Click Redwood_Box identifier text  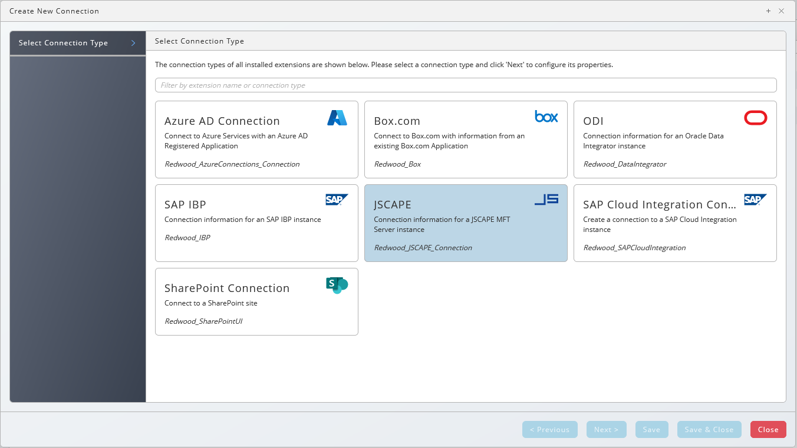[x=397, y=164]
